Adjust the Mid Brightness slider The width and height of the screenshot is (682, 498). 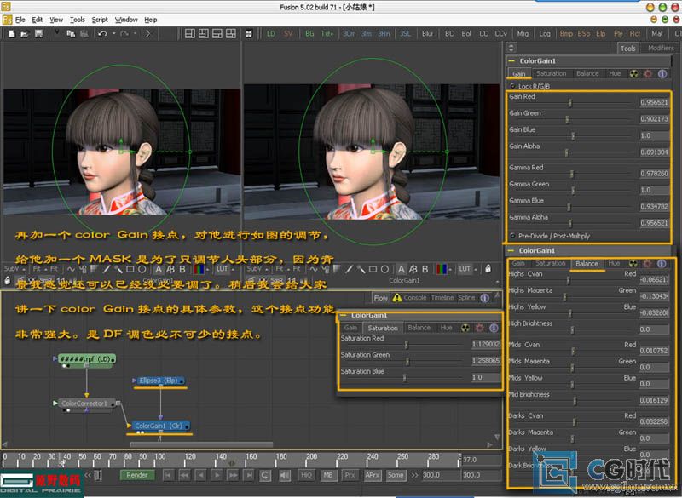[575, 401]
